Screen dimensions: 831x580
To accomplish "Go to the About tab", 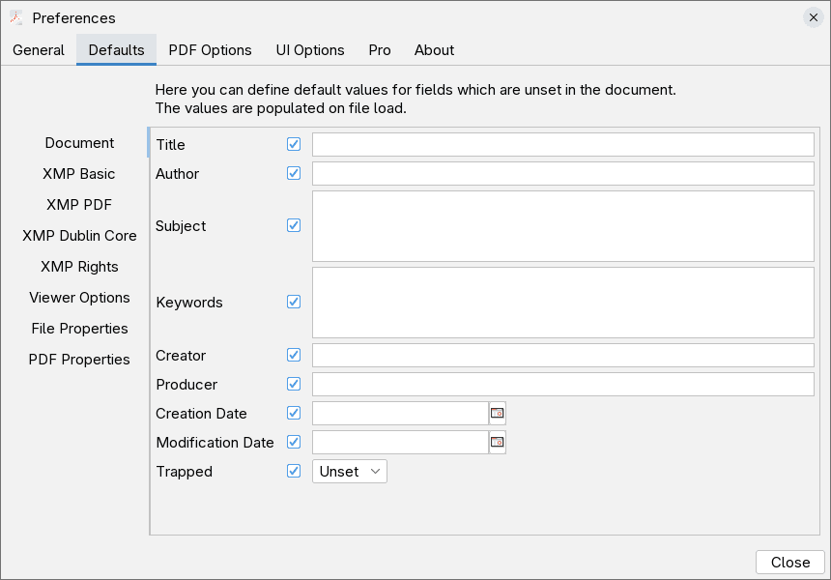I will [434, 50].
